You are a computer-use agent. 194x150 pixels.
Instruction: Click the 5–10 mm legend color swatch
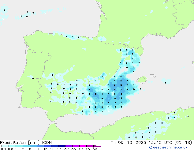[33, 146]
